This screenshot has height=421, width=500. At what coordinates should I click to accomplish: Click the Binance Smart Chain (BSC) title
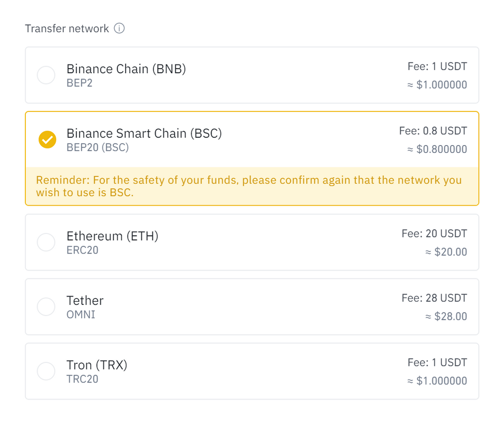pos(144,133)
